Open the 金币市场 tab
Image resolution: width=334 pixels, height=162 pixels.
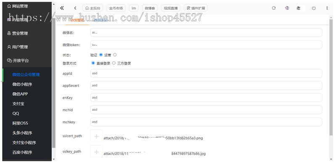click(116, 8)
